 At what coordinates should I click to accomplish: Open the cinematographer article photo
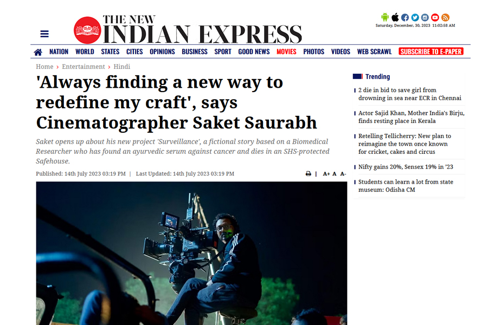[x=191, y=253]
